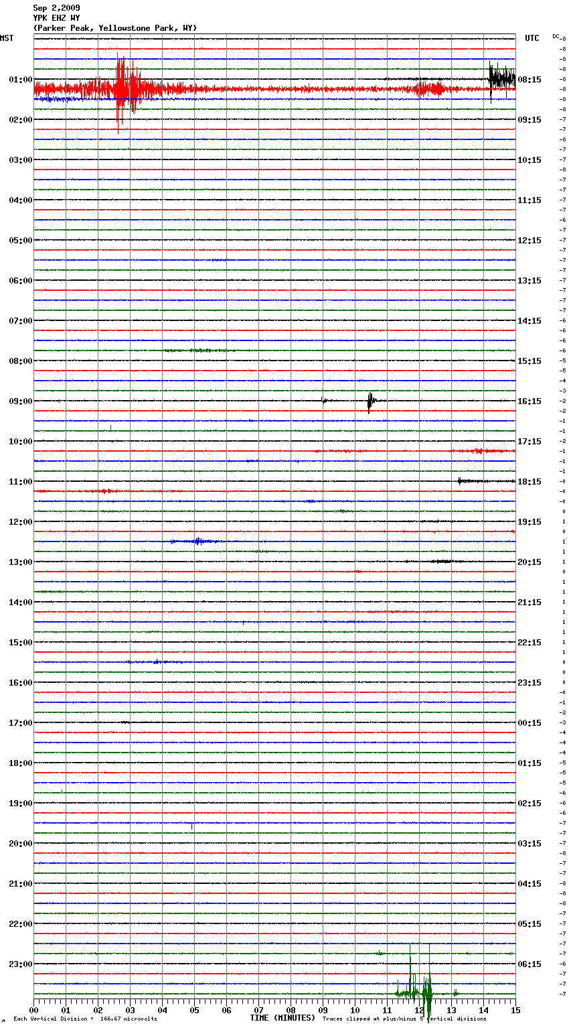Click the '05' minute label on bottom axis
This screenshot has height=1028, width=569.
point(194,1010)
